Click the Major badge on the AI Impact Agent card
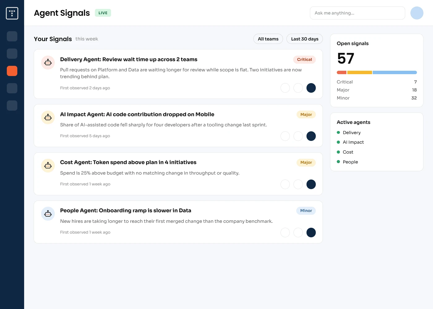Screen dimensions: 433x309 tap(306, 115)
